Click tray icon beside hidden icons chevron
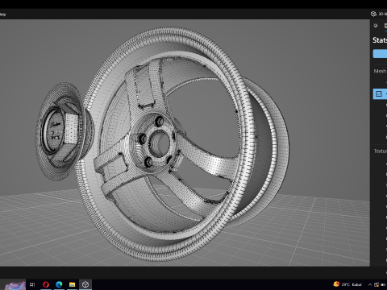The image size is (387, 290). coord(377,284)
